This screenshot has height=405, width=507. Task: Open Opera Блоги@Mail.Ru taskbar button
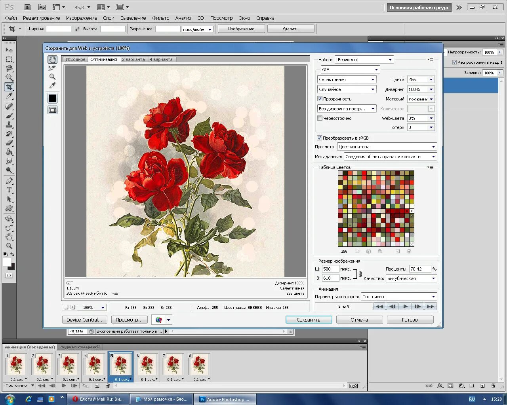coord(99,399)
